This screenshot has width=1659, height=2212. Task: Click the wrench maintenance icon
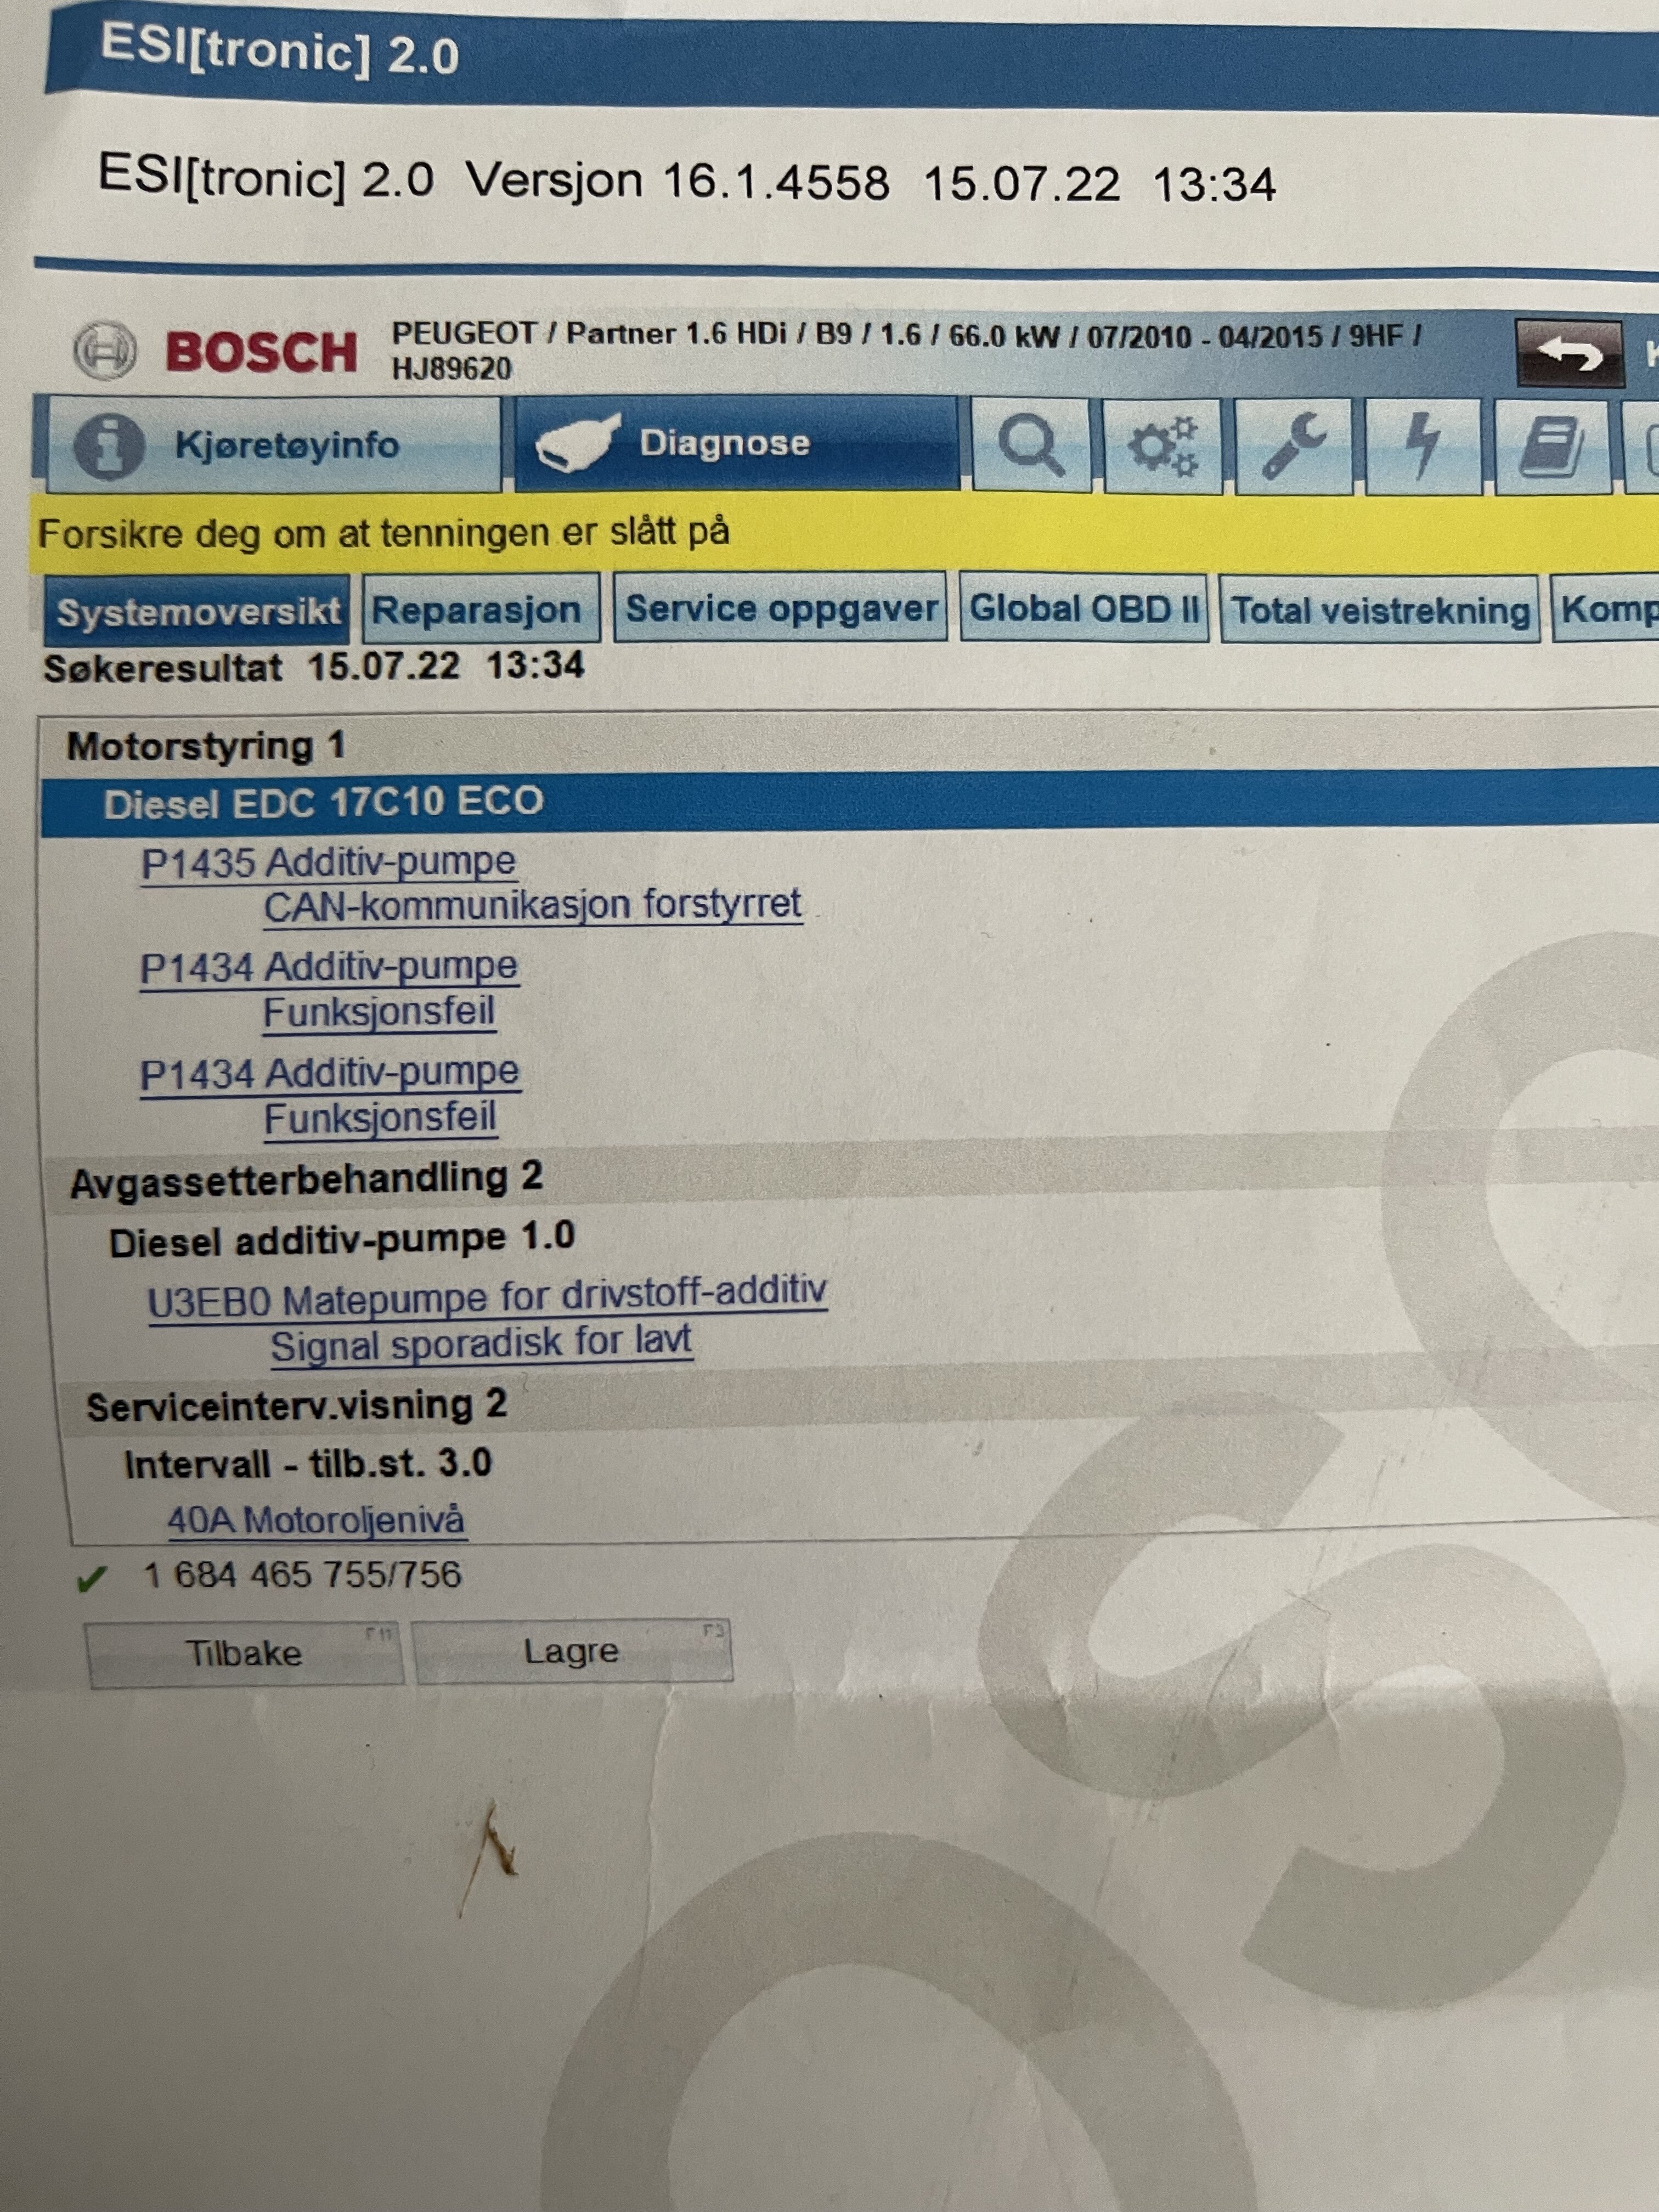(x=1293, y=446)
